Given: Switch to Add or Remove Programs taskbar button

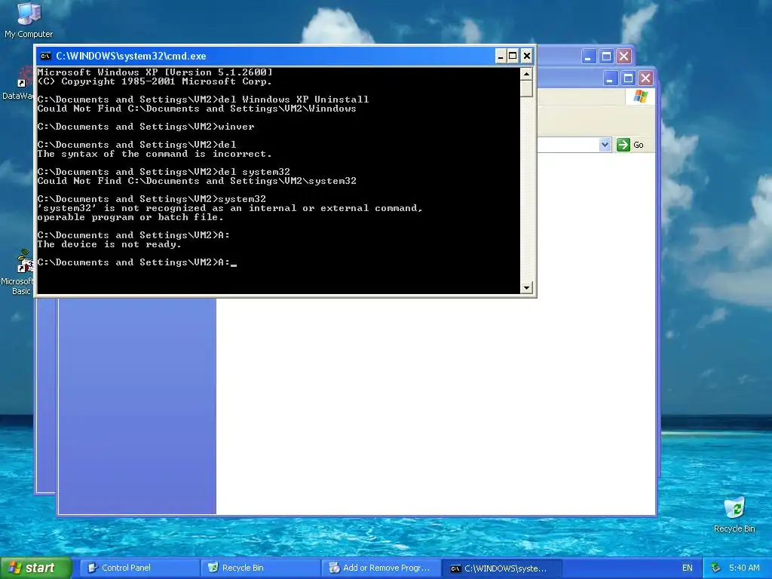Looking at the screenshot, I should tap(381, 568).
